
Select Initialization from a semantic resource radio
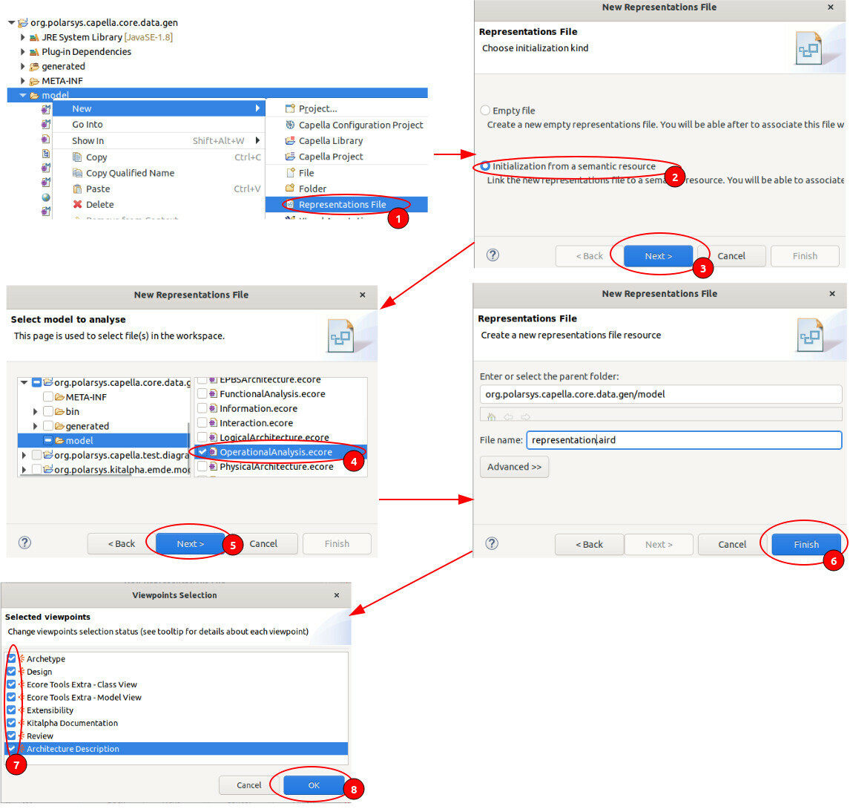(485, 166)
